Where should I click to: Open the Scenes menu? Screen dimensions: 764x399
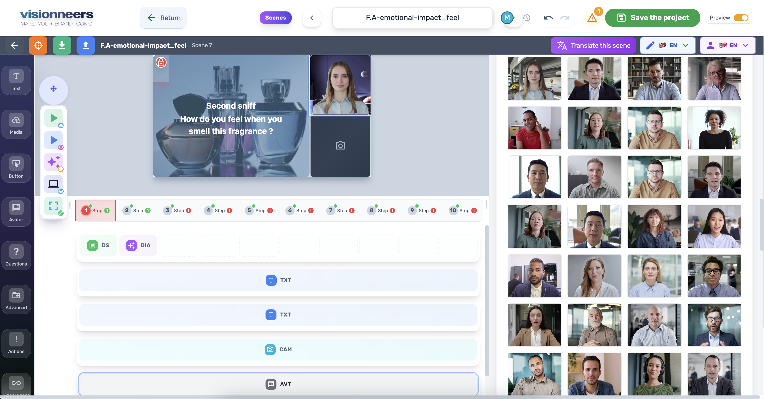pyautogui.click(x=275, y=18)
